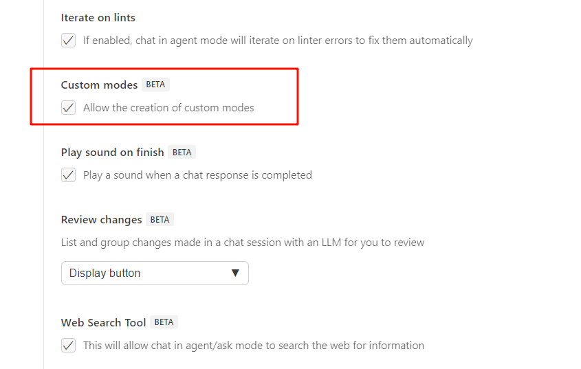Screen dimensions: 581x369
Task: Click the Web Search Tool heading
Action: pyautogui.click(x=103, y=322)
